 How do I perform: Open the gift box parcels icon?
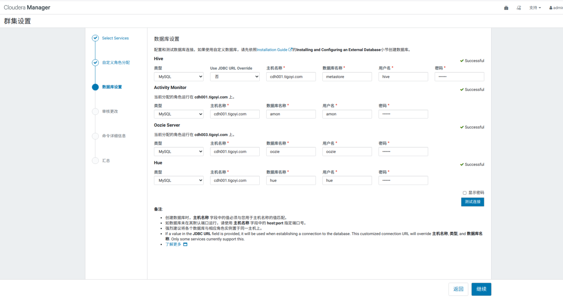[506, 8]
